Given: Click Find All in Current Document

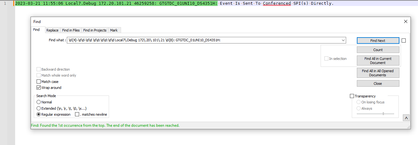Looking at the screenshot, I should point(378,61).
